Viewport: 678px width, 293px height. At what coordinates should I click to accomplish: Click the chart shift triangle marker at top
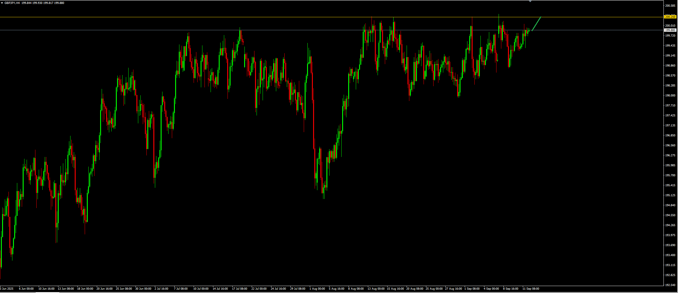pos(530,2)
